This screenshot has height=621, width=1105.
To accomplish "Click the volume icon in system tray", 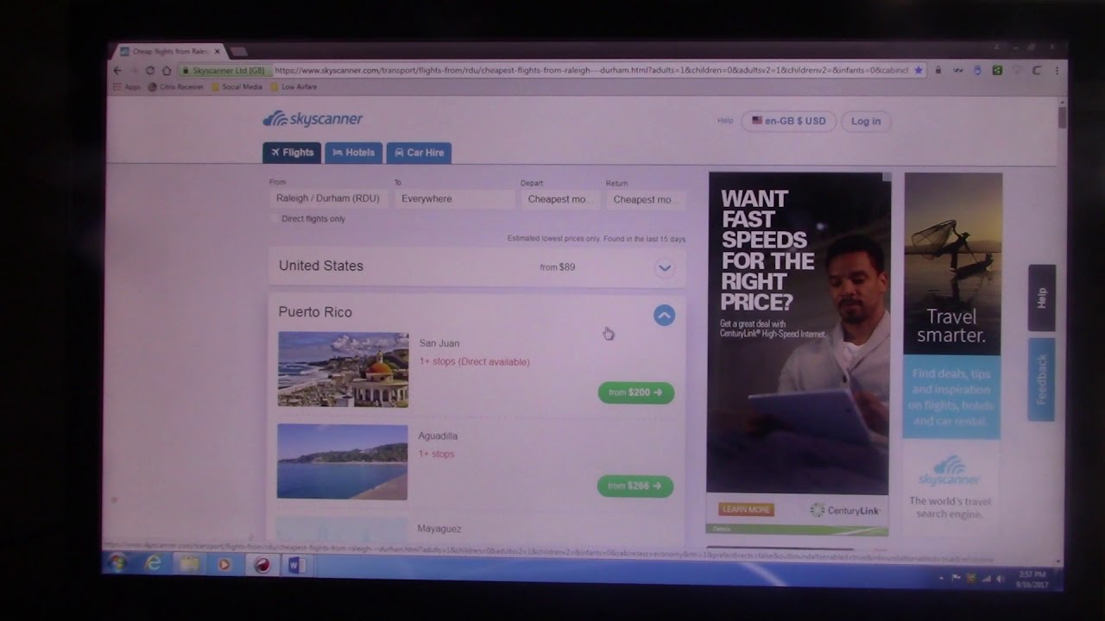I will (x=1000, y=578).
